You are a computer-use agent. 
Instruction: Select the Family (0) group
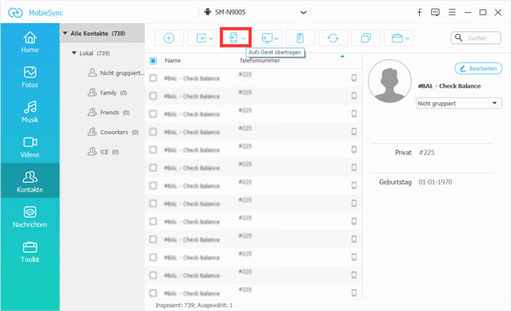(107, 93)
